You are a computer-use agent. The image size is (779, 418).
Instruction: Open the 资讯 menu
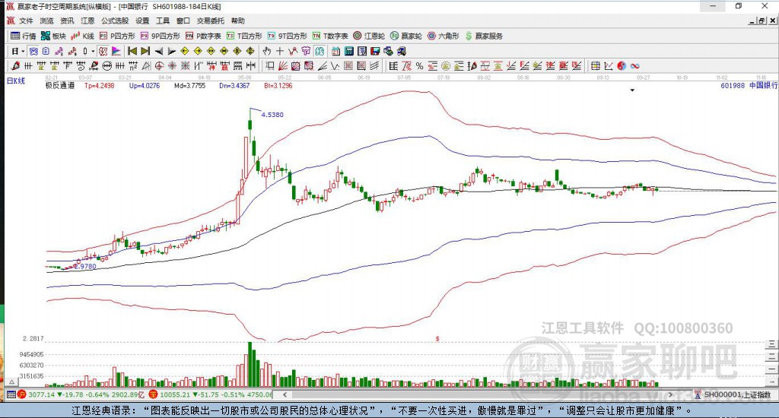point(67,21)
